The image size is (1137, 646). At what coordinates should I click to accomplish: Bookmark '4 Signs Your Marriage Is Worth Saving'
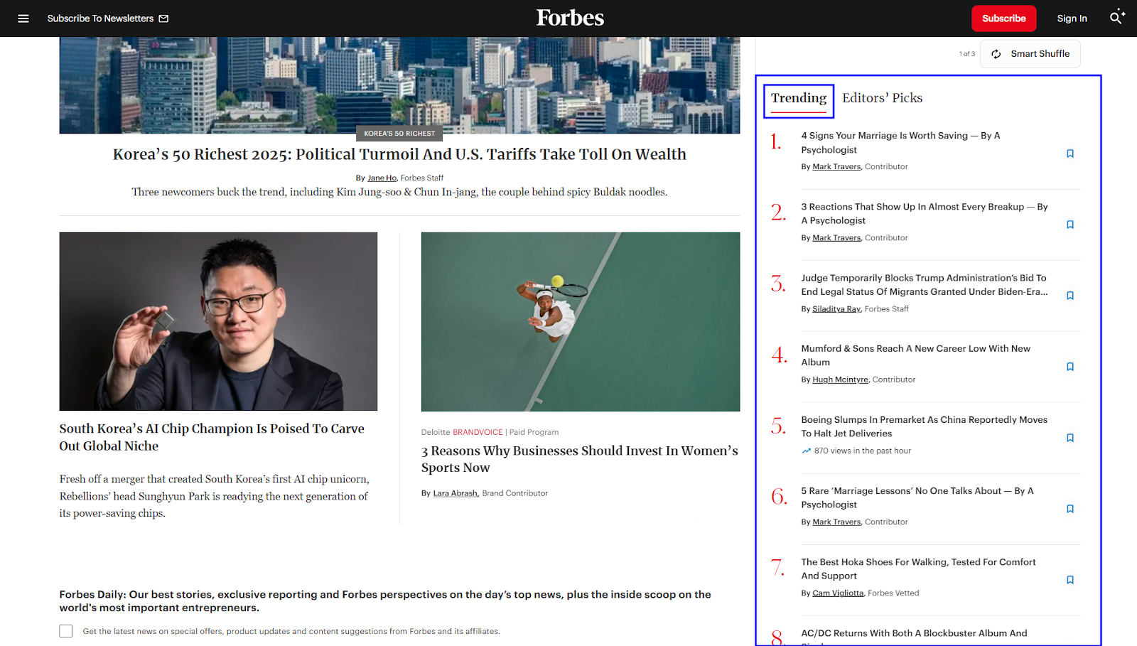point(1070,154)
